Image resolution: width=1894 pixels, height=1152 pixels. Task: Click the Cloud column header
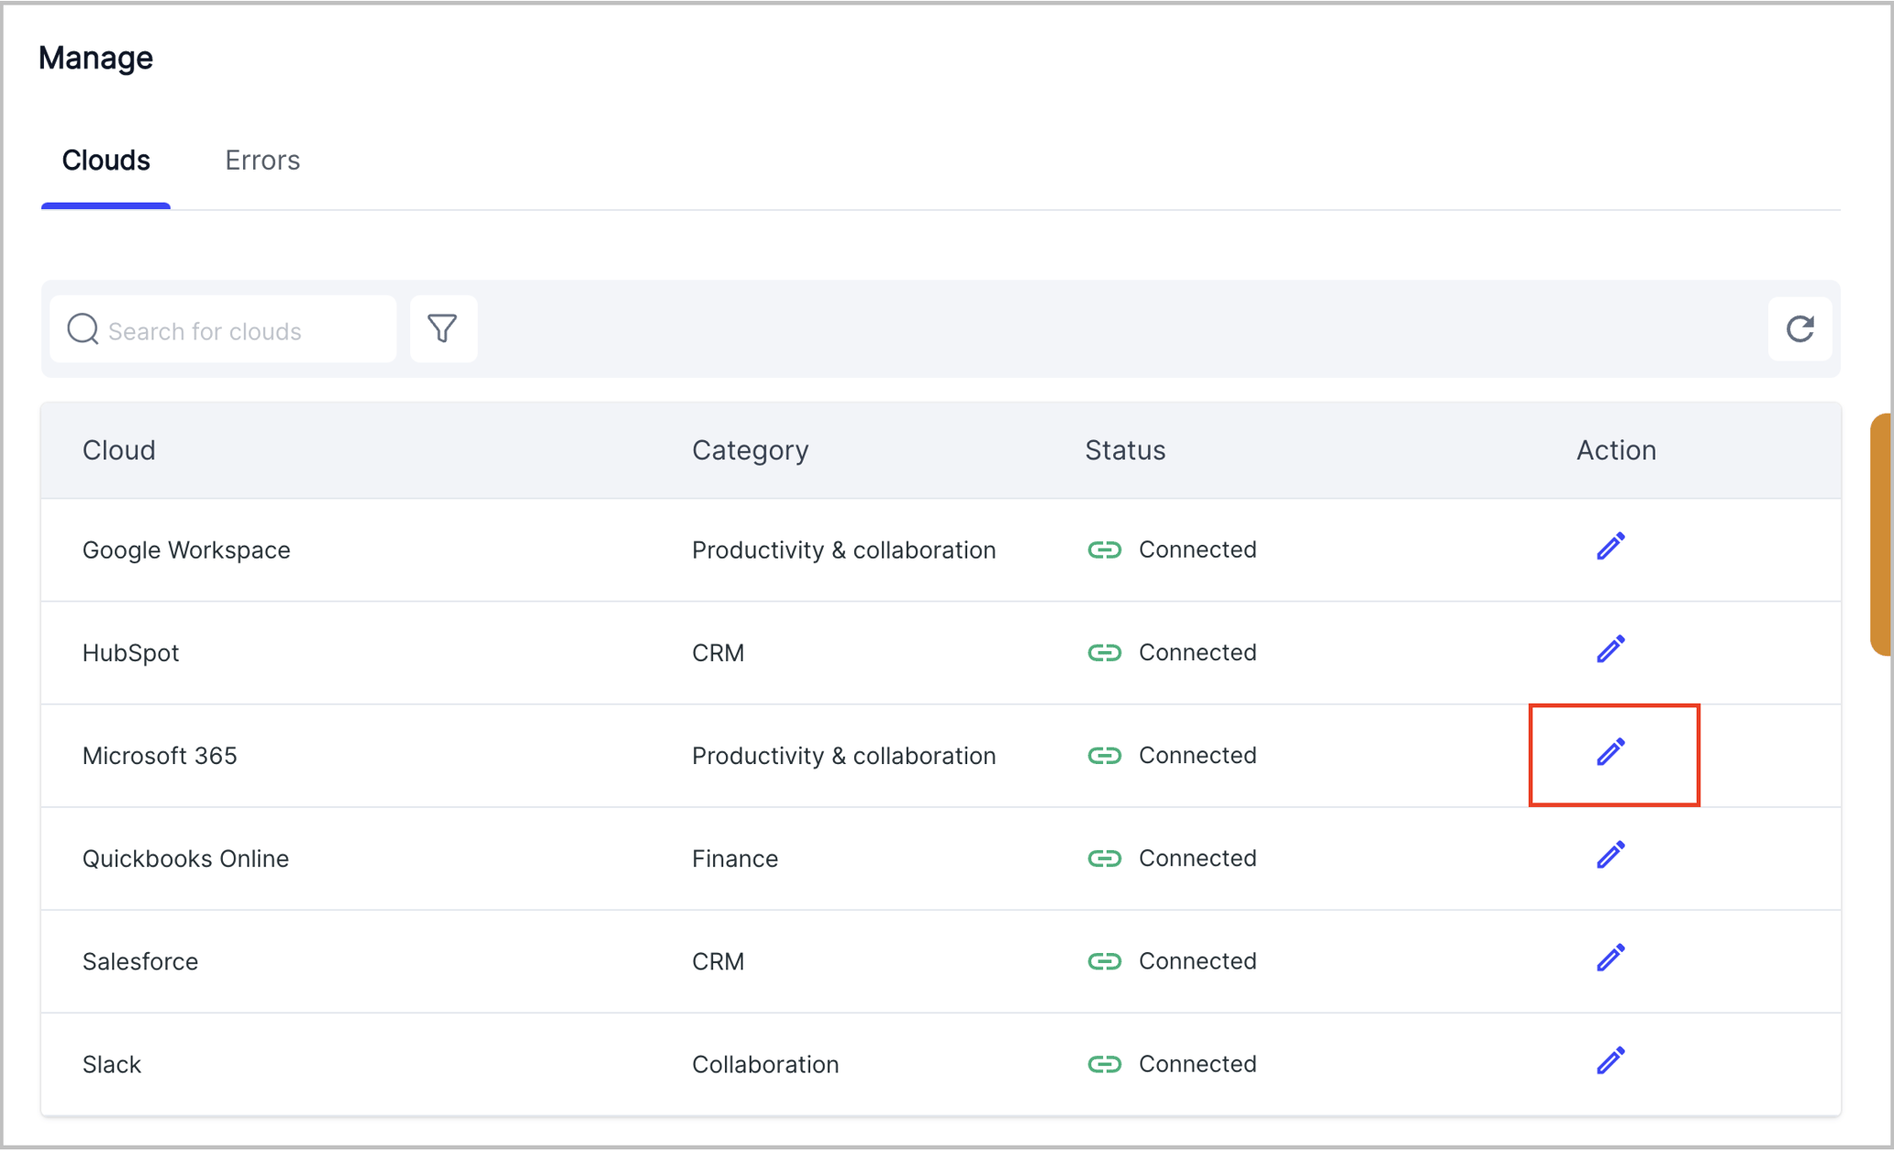pos(118,449)
